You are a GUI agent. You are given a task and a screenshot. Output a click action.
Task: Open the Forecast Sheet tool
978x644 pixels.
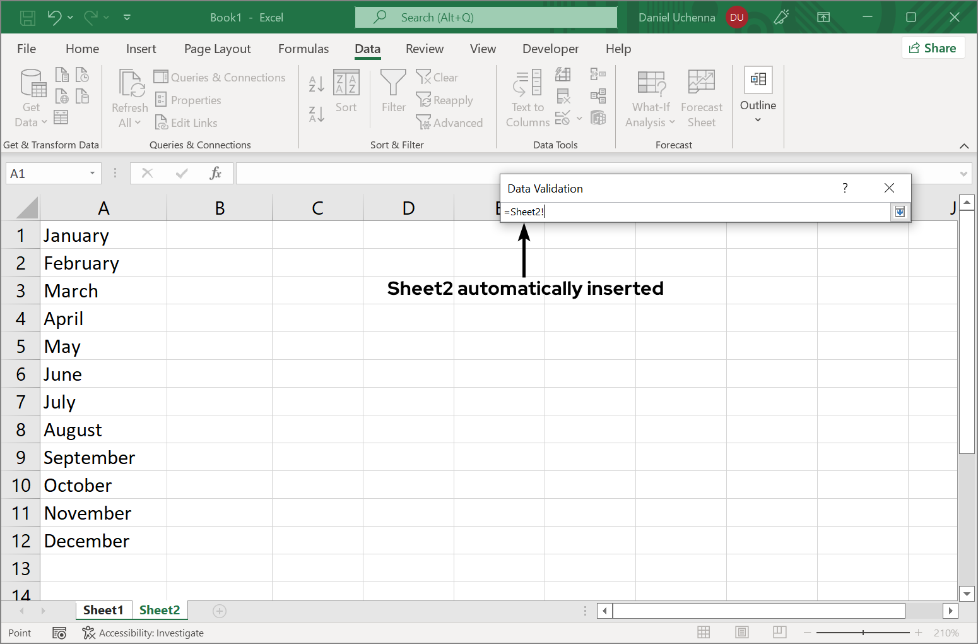[701, 98]
